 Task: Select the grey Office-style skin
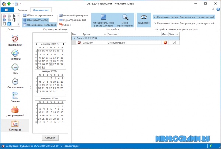(x=4, y=24)
